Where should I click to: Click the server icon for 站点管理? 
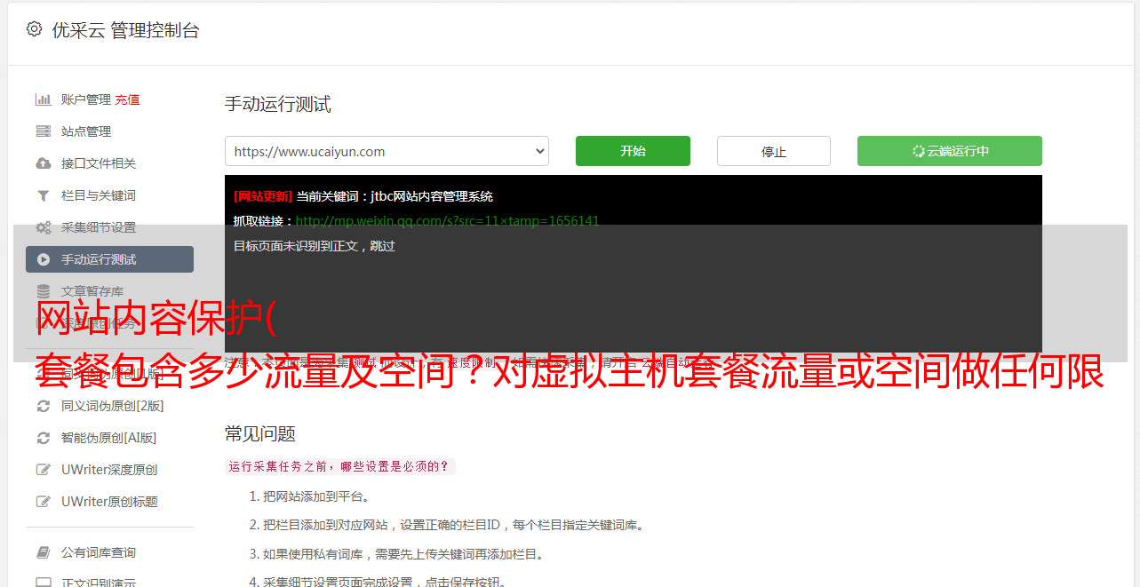click(x=43, y=131)
